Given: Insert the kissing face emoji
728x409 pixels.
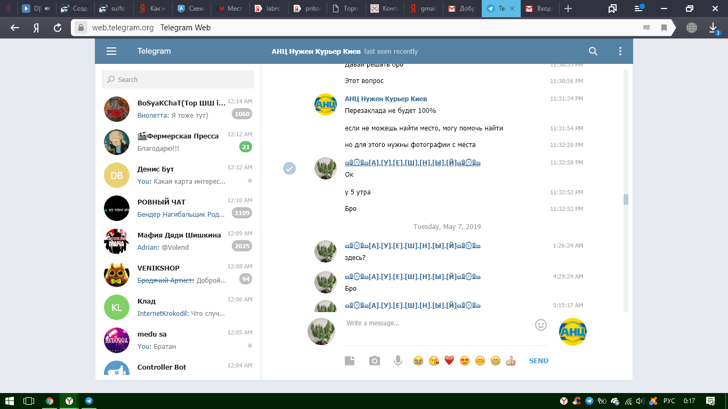Looking at the screenshot, I should pos(434,361).
